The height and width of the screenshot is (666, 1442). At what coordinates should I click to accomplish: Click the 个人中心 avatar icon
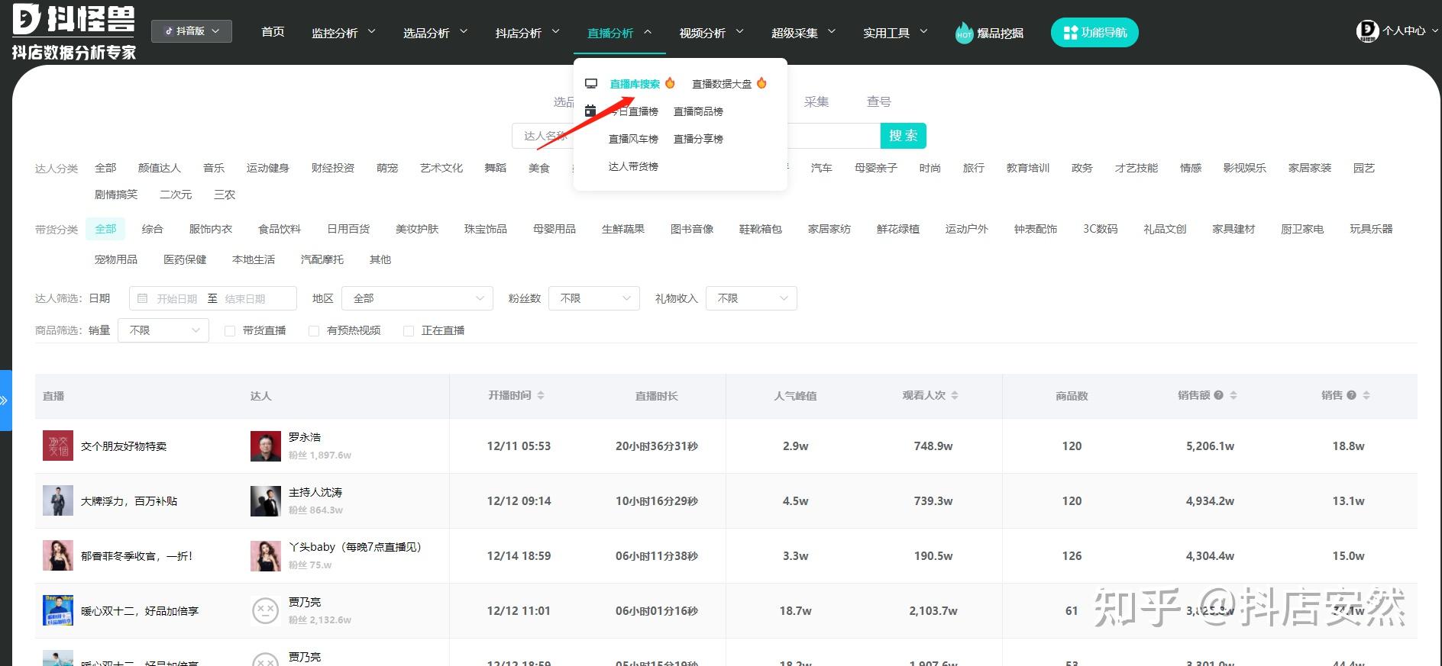(x=1367, y=31)
